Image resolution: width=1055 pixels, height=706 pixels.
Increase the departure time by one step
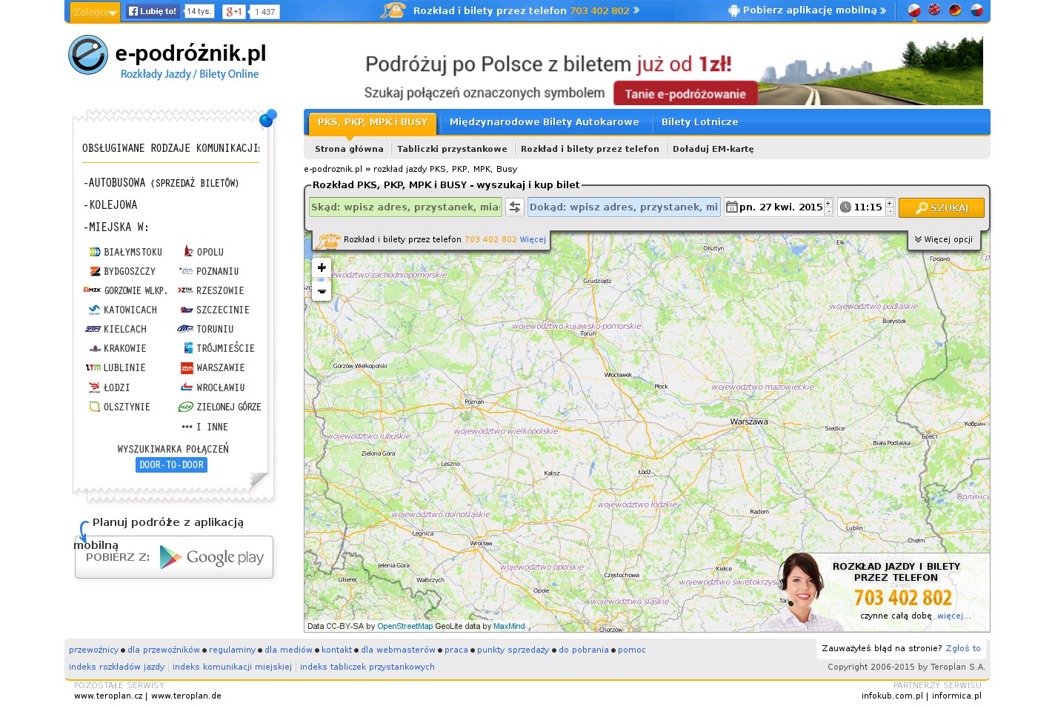(x=889, y=202)
